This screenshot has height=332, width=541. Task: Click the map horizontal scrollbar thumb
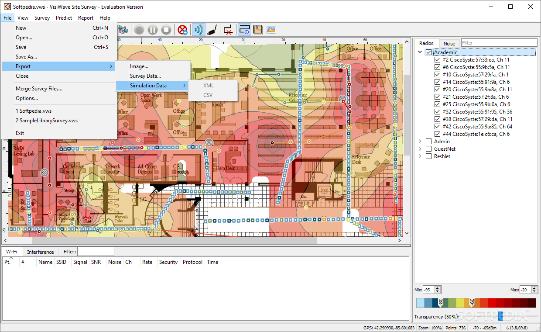[x=175, y=241]
